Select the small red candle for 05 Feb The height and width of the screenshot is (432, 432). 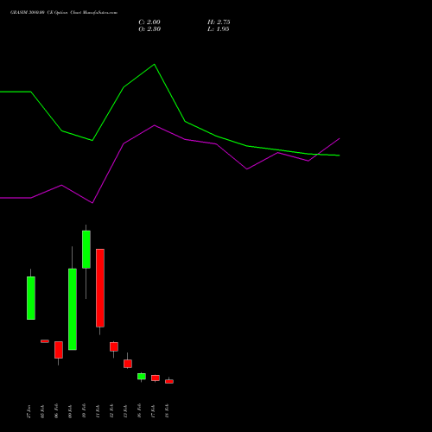pos(45,341)
